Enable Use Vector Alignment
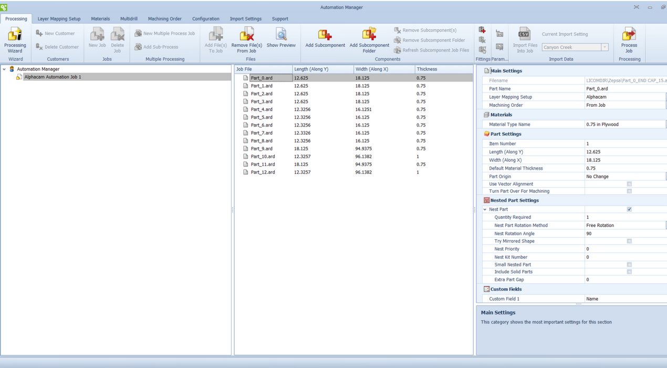The height and width of the screenshot is (368, 667). [629, 183]
